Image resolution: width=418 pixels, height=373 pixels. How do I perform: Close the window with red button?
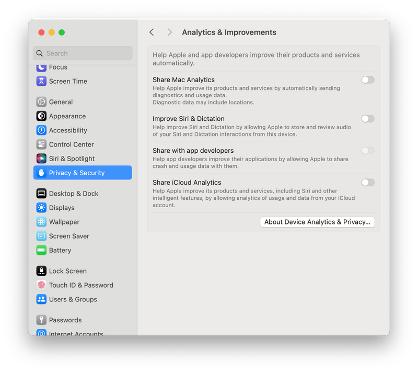[41, 32]
